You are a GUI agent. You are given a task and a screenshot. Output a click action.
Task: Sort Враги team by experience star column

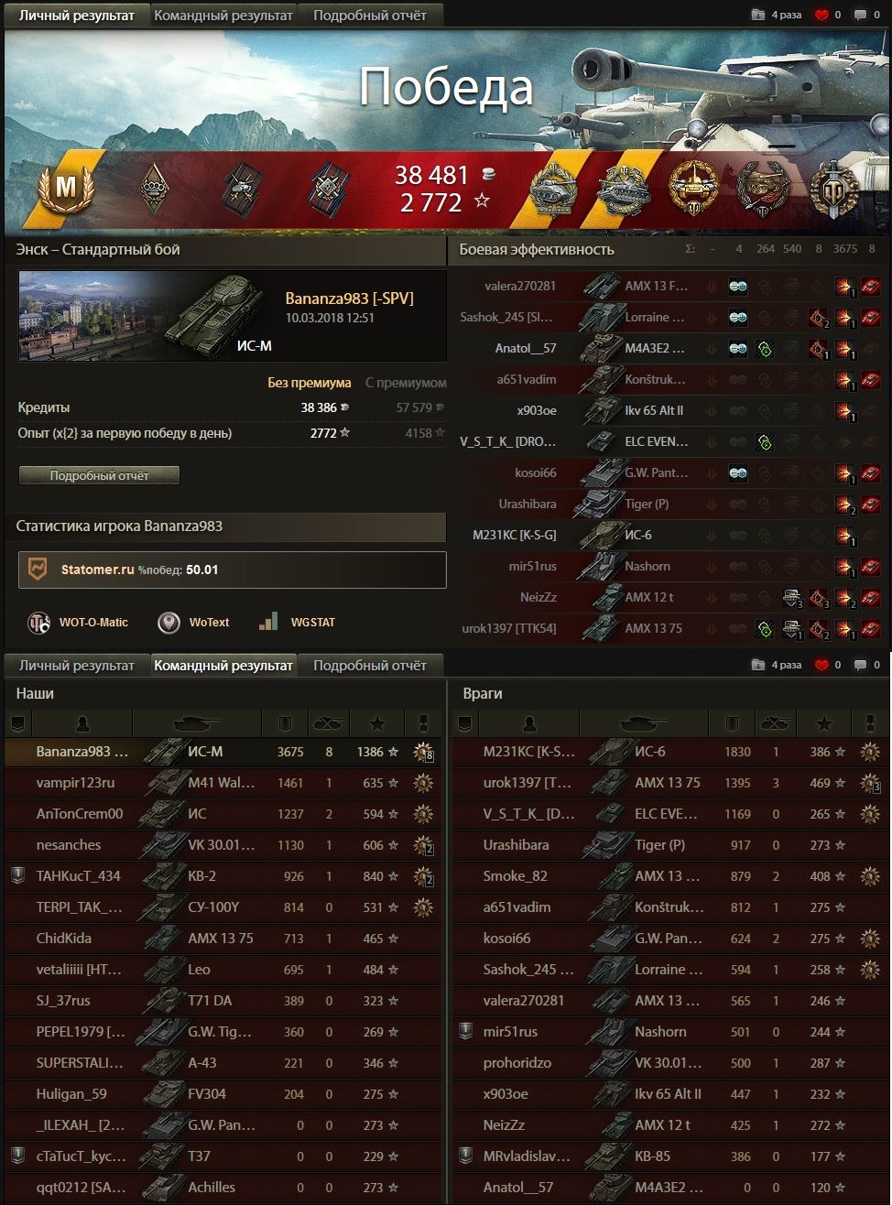(x=824, y=724)
